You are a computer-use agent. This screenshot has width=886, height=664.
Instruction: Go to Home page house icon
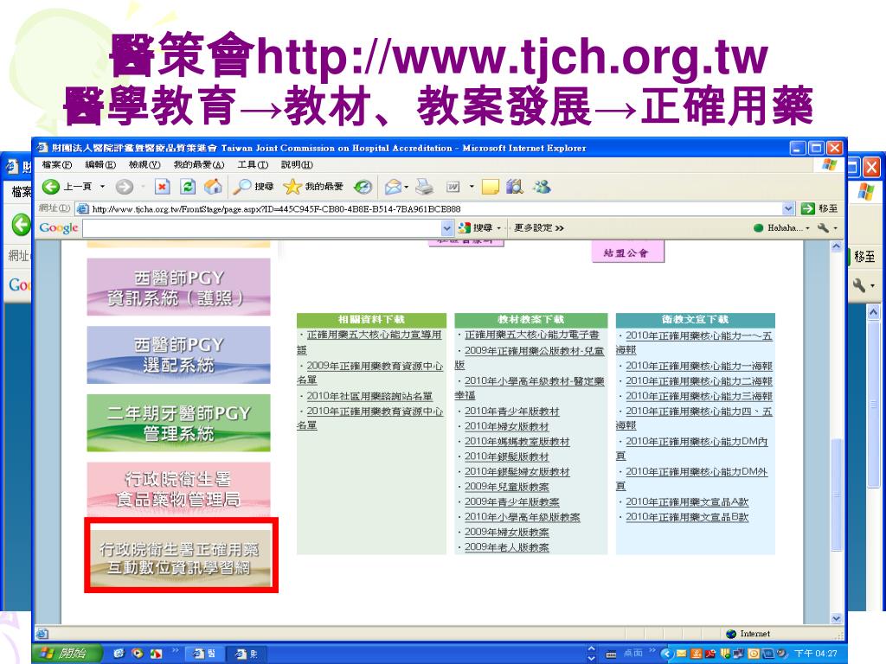click(213, 187)
